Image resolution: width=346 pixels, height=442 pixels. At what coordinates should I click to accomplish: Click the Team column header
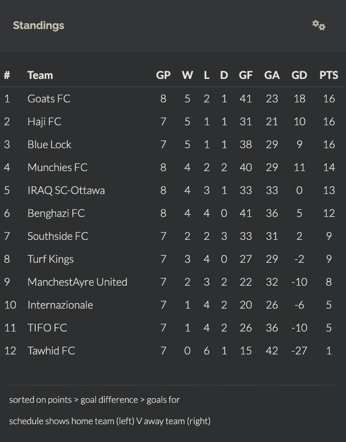[40, 75]
